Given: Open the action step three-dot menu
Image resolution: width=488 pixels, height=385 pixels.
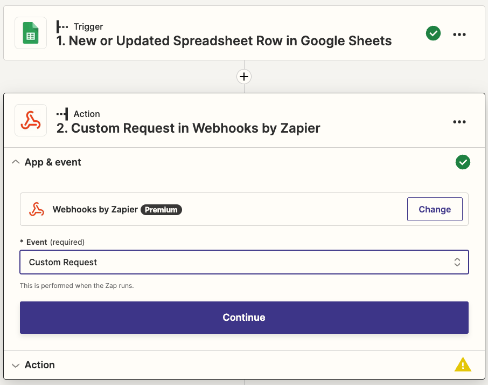Looking at the screenshot, I should coord(459,122).
